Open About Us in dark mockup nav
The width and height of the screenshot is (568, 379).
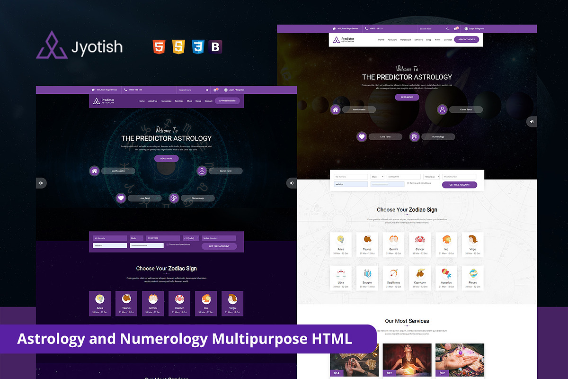[152, 101]
